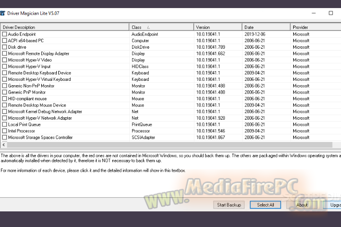Check Microsoft Kernel Debug Network Adapter box
Viewport: 341px width, 227px height.
pyautogui.click(x=4, y=112)
